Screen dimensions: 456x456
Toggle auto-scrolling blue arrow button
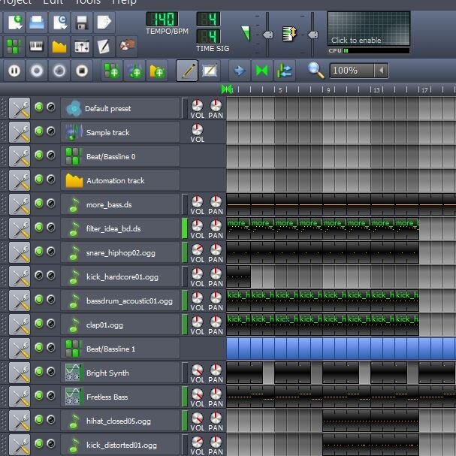tap(240, 71)
